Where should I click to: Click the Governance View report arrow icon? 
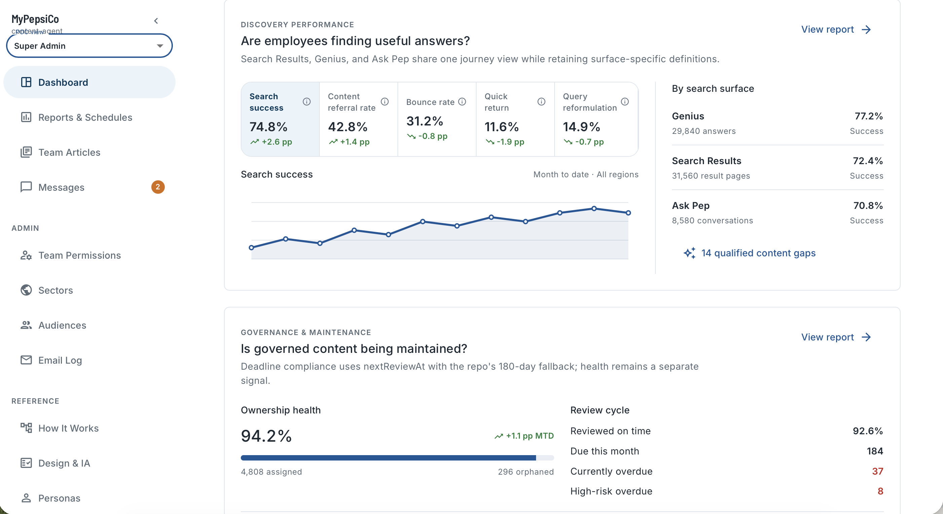(866, 337)
